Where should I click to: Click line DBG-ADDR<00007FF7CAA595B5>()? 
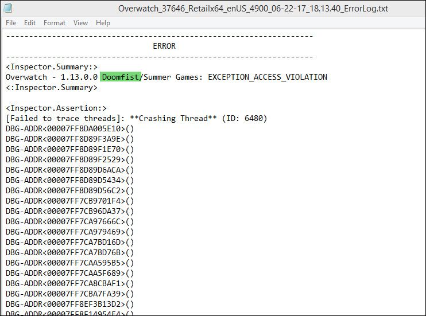pos(70,263)
